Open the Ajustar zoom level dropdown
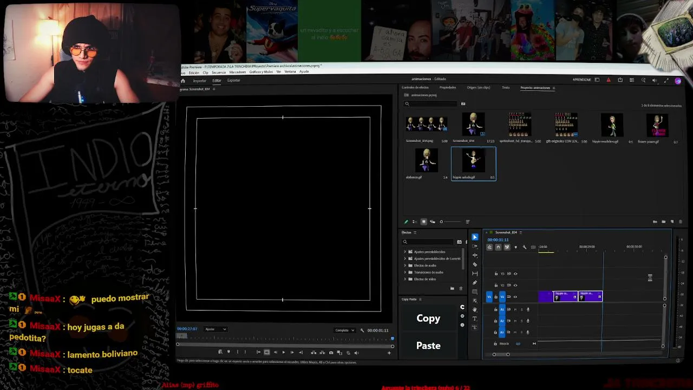The image size is (693, 390). point(215,329)
